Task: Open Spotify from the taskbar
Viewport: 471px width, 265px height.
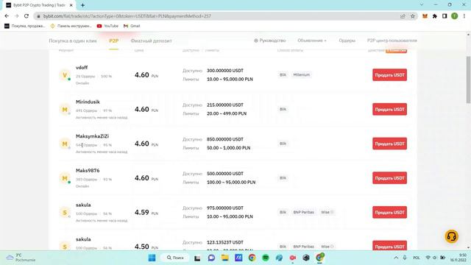Action: (x=266, y=258)
